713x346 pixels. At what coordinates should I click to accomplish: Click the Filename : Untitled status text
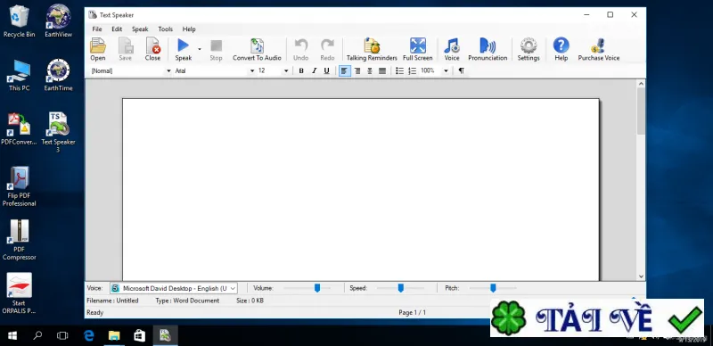pos(112,301)
